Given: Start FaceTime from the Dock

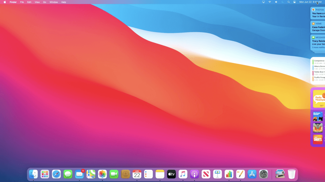Looking at the screenshot, I should [114, 174].
